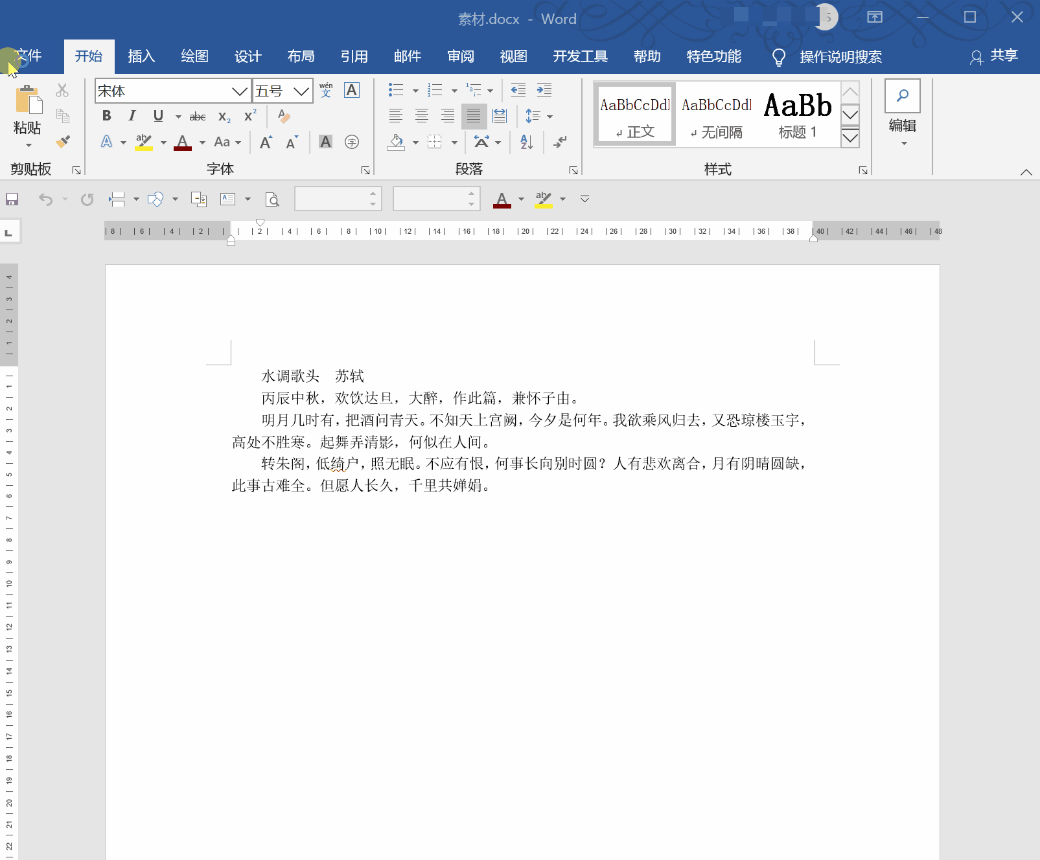Expand the Bullets list dropdown arrow

click(x=415, y=91)
